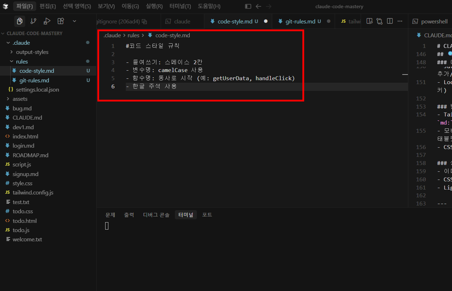Open changes compare icon in editor toolbar
Image resolution: width=452 pixels, height=291 pixels.
point(380,21)
